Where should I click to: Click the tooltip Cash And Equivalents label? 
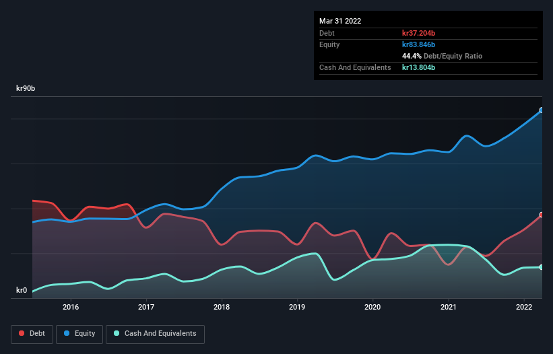point(355,67)
